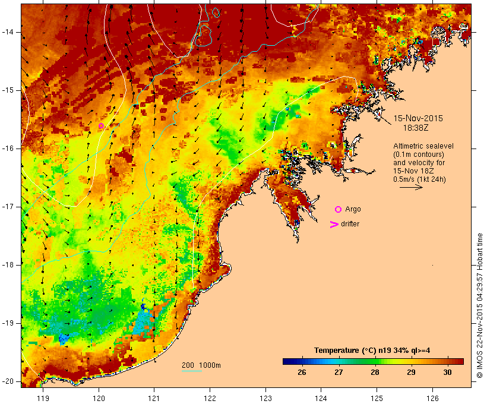Click the '0.5m/s (1kt 24h)' text
The height and width of the screenshot is (404, 487).
click(419, 179)
